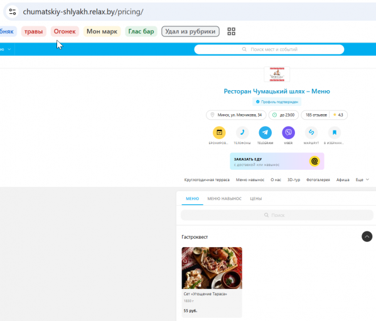Screen dimensions: 376x321
Task: Click the 4.3 star rating
Action: pyautogui.click(x=338, y=115)
